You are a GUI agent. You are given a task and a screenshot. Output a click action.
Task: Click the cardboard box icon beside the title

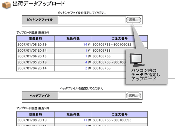[7, 5]
